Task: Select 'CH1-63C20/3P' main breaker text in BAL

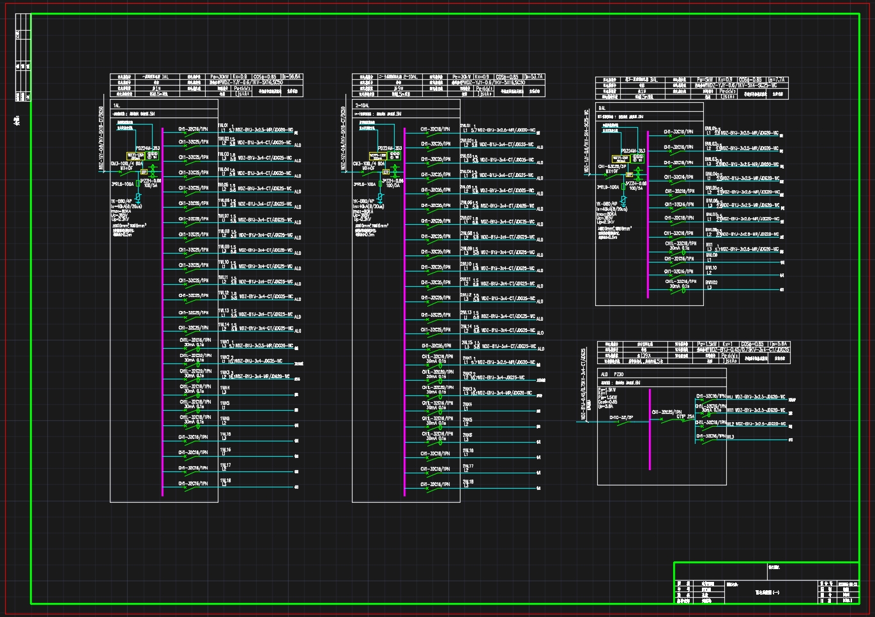Action: [x=612, y=166]
